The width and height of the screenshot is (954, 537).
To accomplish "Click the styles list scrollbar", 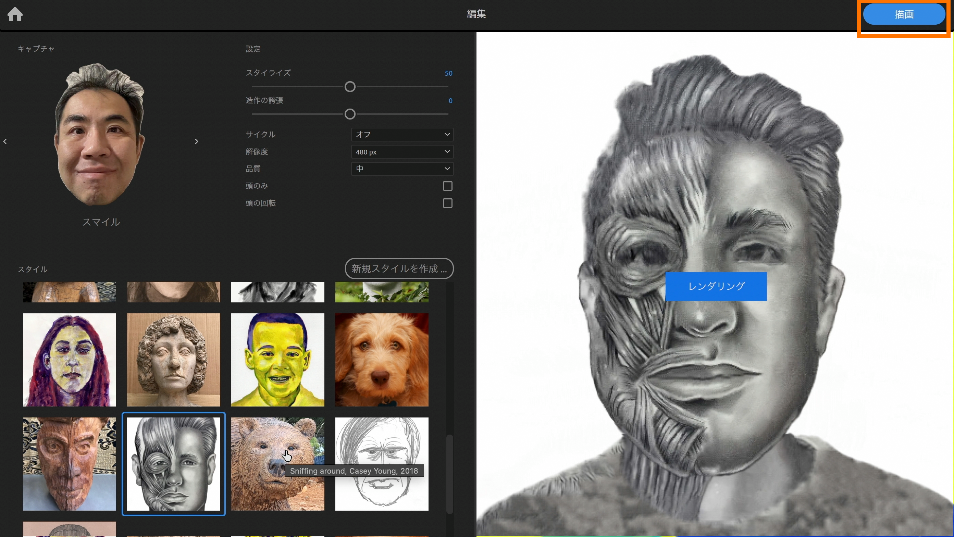I will [449, 474].
